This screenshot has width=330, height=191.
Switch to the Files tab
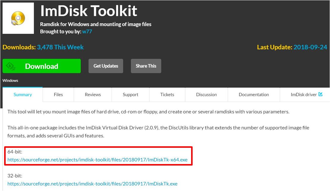[58, 94]
